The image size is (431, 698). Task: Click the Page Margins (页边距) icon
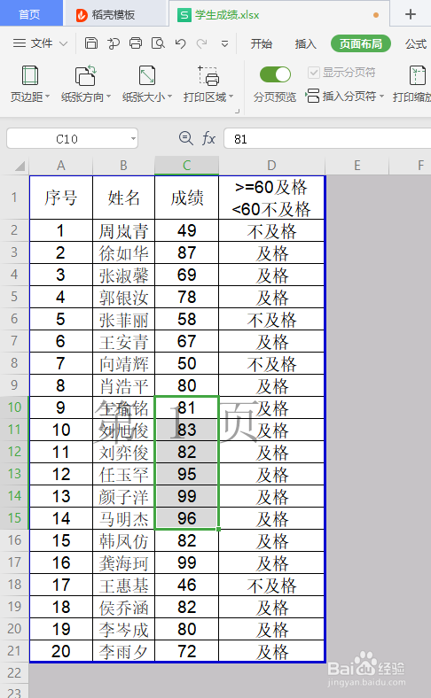[x=30, y=75]
